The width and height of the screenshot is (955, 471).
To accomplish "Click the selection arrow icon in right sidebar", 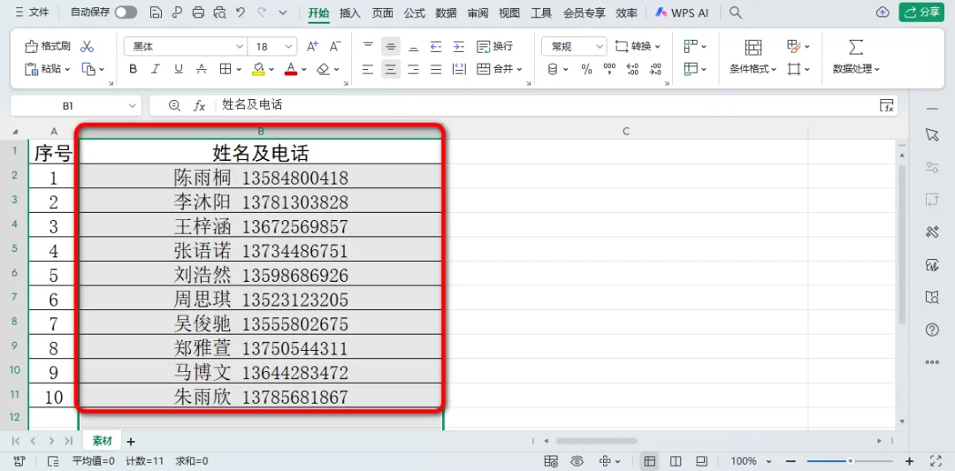I will coord(932,135).
